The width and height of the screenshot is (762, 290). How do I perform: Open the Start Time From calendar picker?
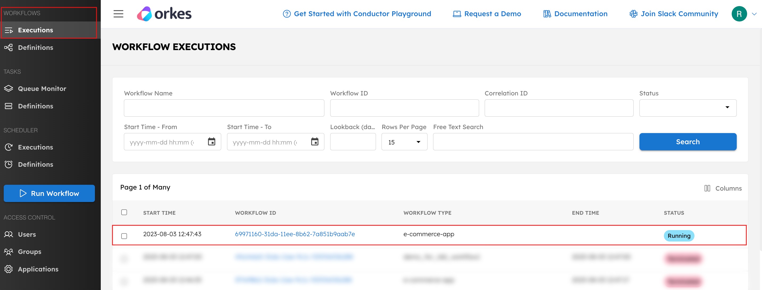click(x=211, y=142)
